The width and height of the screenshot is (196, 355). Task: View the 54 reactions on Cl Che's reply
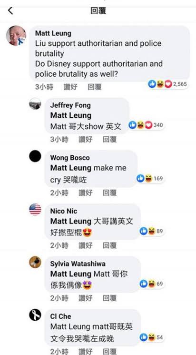(151, 337)
